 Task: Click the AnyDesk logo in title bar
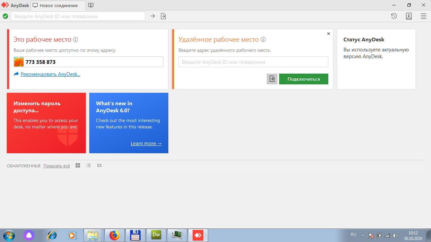pyautogui.click(x=5, y=5)
